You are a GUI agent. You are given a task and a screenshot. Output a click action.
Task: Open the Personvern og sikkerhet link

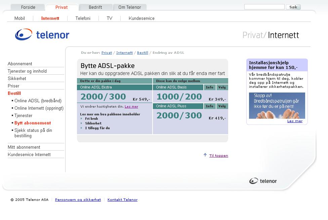(x=78, y=200)
